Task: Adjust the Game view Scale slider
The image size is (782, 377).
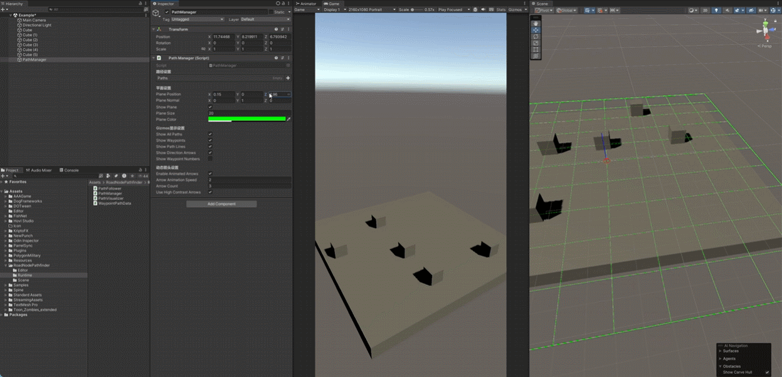Action: [x=417, y=10]
